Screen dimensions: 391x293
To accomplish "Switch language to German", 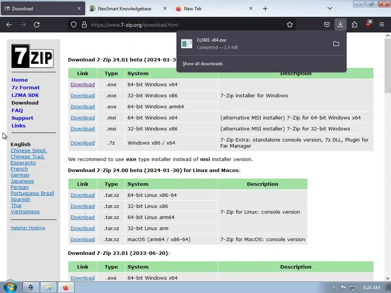I will (x=20, y=175).
